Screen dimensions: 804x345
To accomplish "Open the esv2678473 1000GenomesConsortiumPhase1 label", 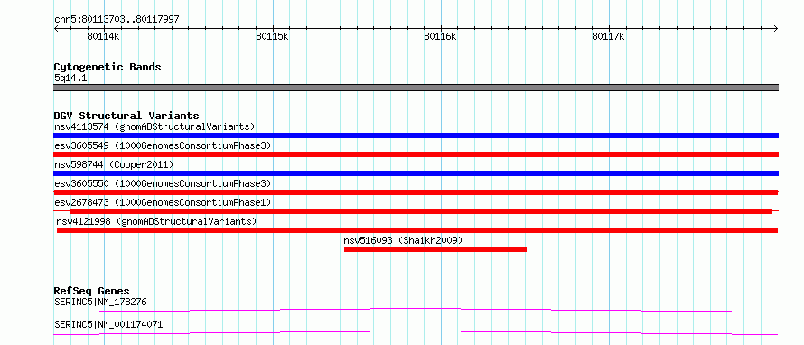I will click(x=163, y=202).
